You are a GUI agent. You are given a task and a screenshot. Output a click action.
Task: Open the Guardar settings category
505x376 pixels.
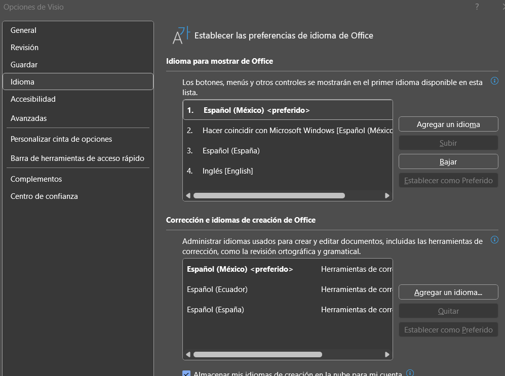tap(77, 65)
